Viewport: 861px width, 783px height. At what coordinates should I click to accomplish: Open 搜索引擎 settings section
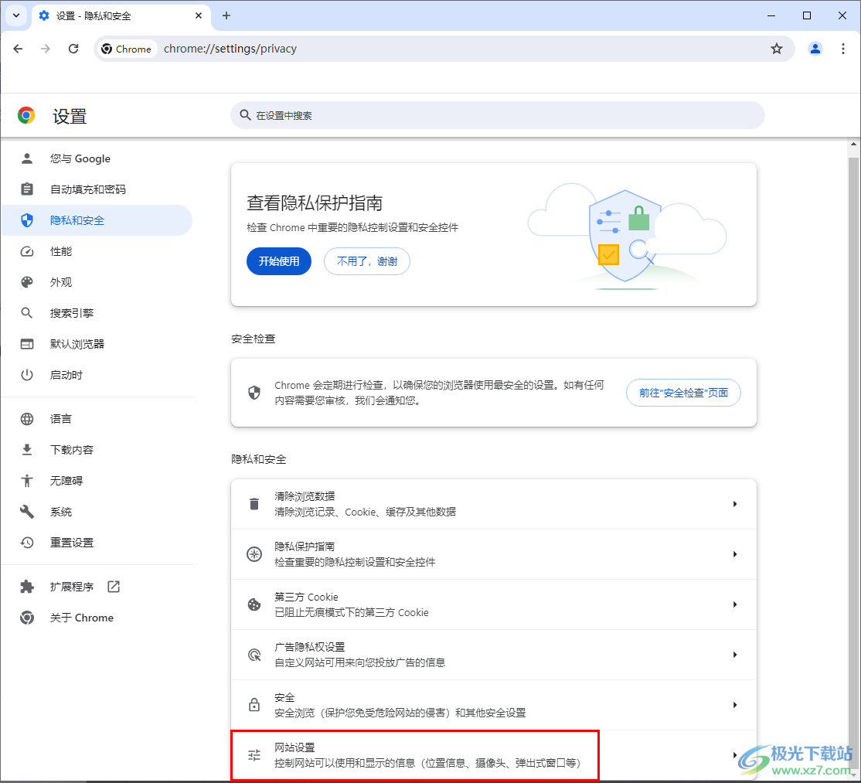pos(97,313)
